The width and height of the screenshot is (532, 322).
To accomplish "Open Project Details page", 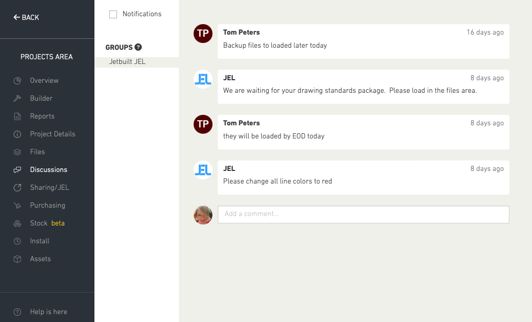I will [52, 134].
